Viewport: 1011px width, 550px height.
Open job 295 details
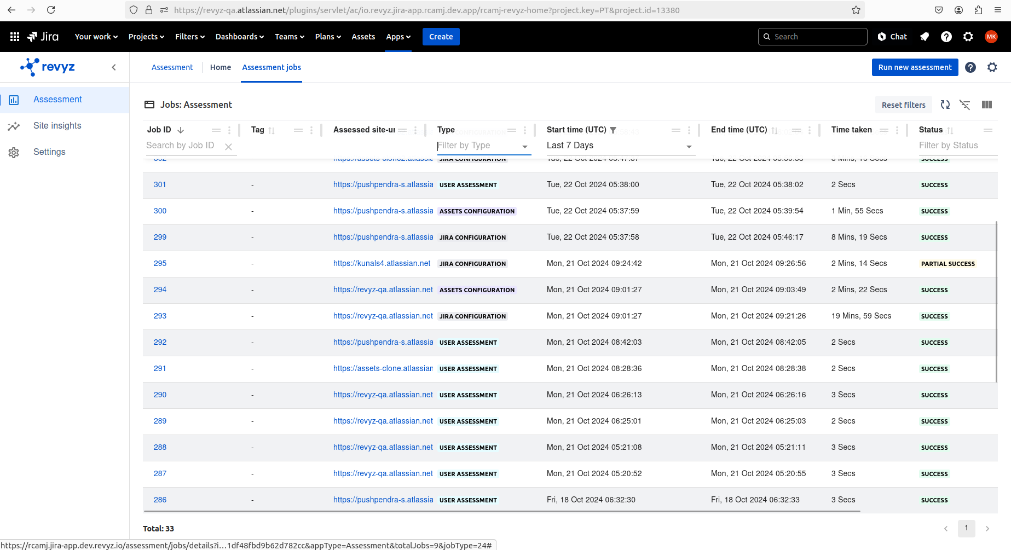coord(160,264)
